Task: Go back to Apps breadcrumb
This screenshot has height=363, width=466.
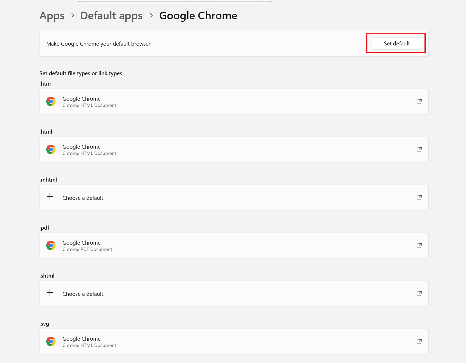Action: (52, 16)
